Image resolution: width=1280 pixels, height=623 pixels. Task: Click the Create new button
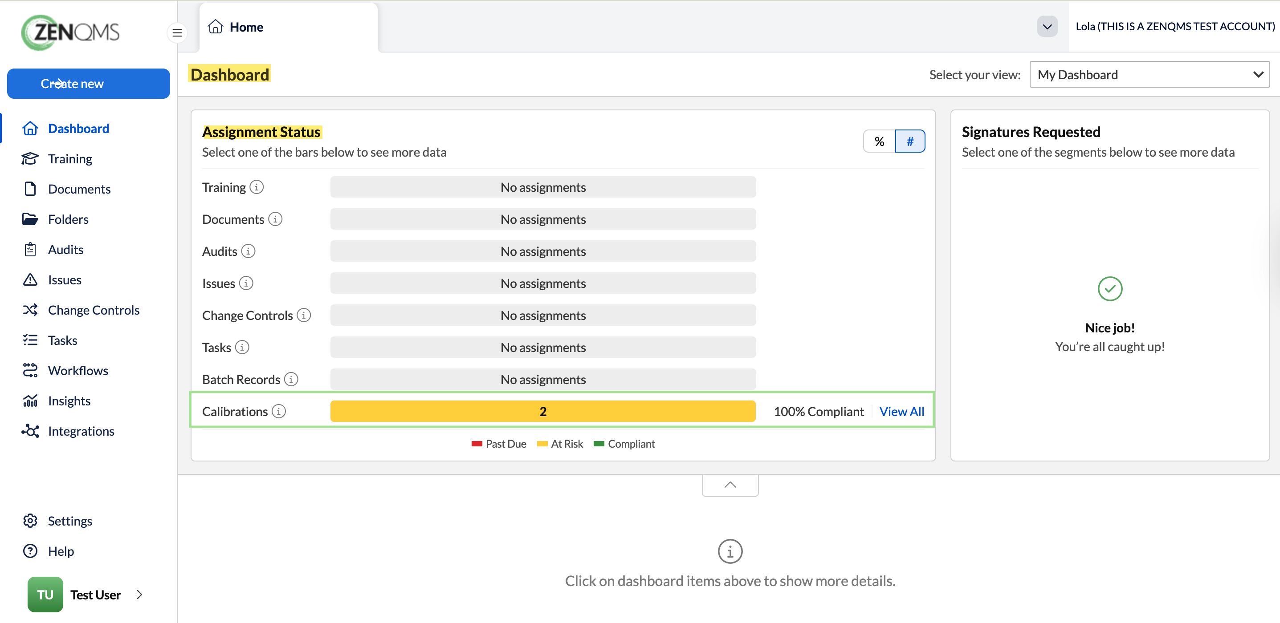coord(89,83)
